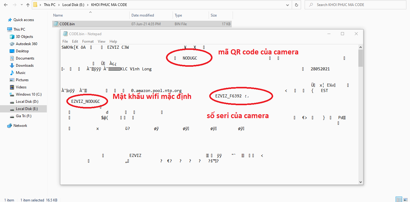Open the Windows 10 (C:) drive
This screenshot has height=202, width=410.
pyautogui.click(x=29, y=94)
